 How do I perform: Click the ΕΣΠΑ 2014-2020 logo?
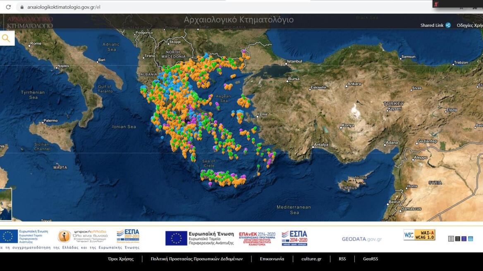tap(294, 238)
